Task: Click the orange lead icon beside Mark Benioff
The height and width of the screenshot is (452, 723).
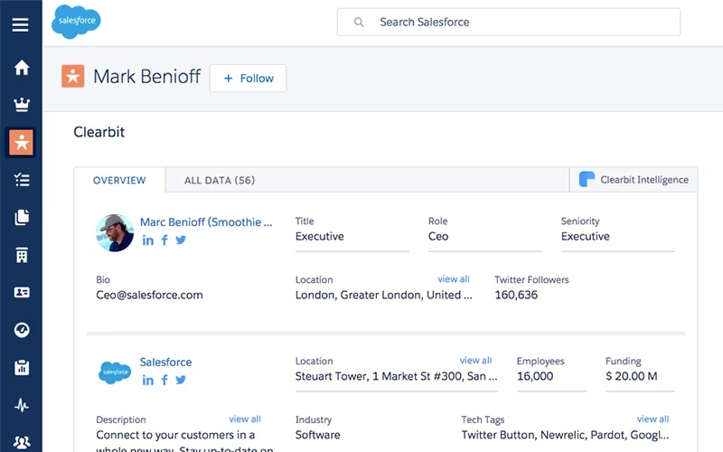Action: (73, 76)
